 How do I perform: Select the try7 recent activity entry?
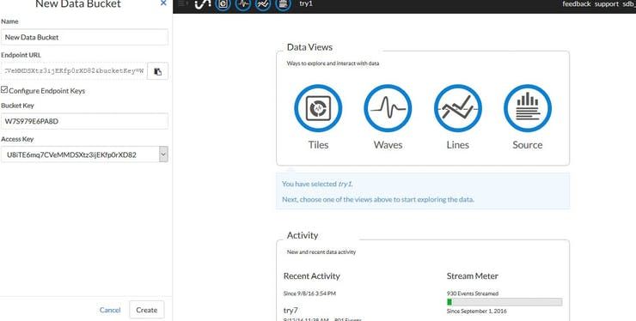290,311
